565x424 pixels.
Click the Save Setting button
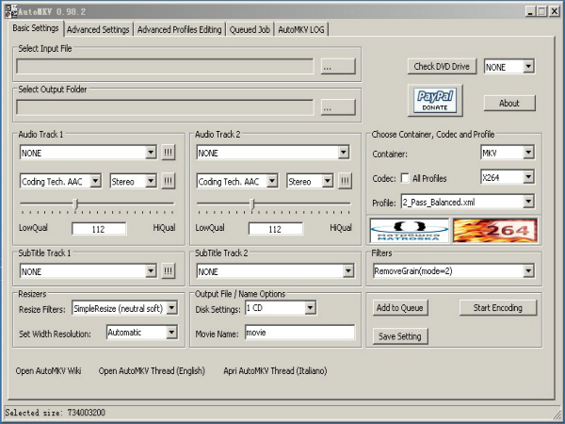[x=400, y=336]
